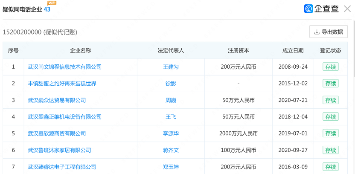Screen dimensions: 355x174
Task: Open 丰镇甜蜜之约好再来蛋糕世界 link
Action: 62,84
